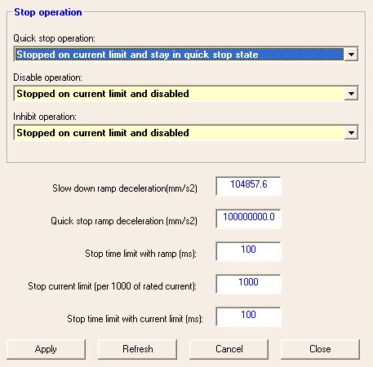This screenshot has height=367, width=373.
Task: Edit Stop time limit with current limit field
Action: click(248, 316)
